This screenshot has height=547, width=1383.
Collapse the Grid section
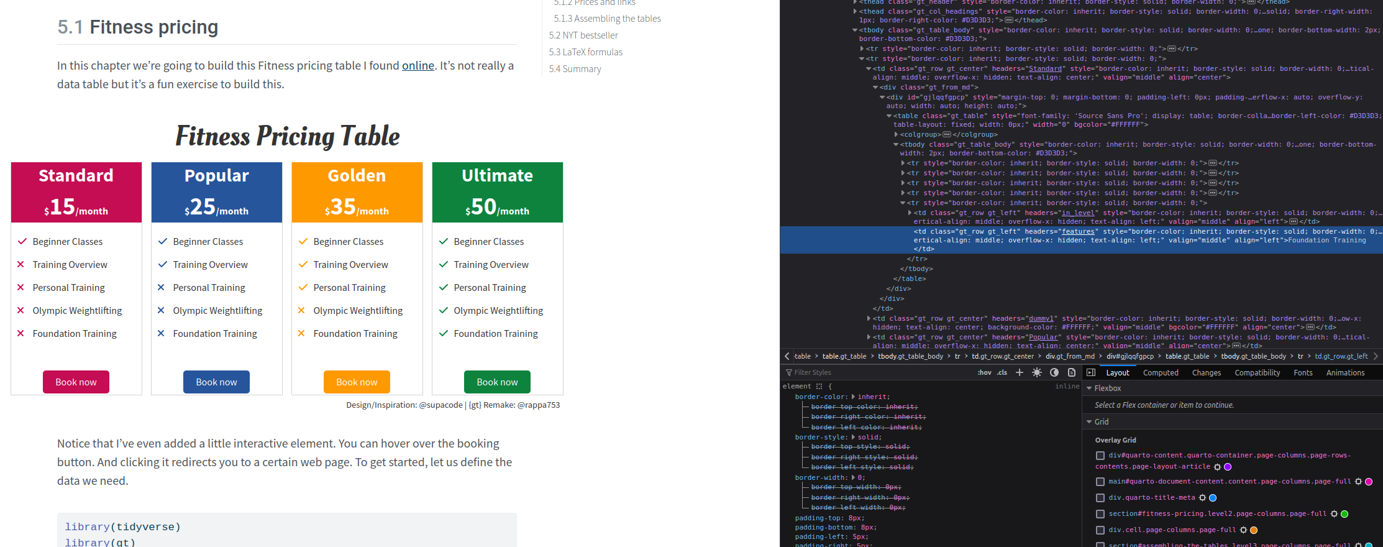1089,421
